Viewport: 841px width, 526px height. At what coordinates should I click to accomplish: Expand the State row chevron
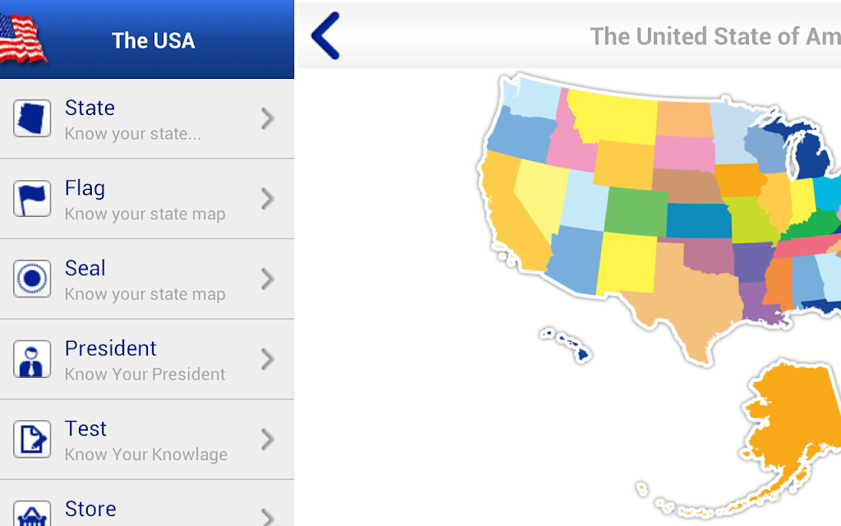point(268,118)
